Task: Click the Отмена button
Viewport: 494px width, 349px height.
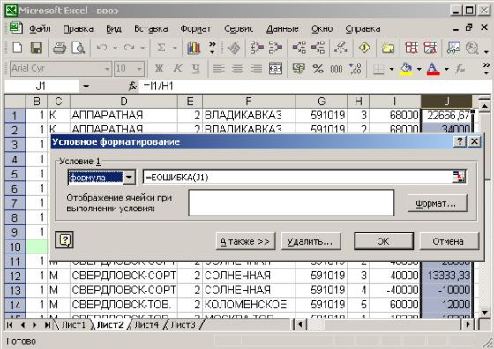Action: coord(449,241)
